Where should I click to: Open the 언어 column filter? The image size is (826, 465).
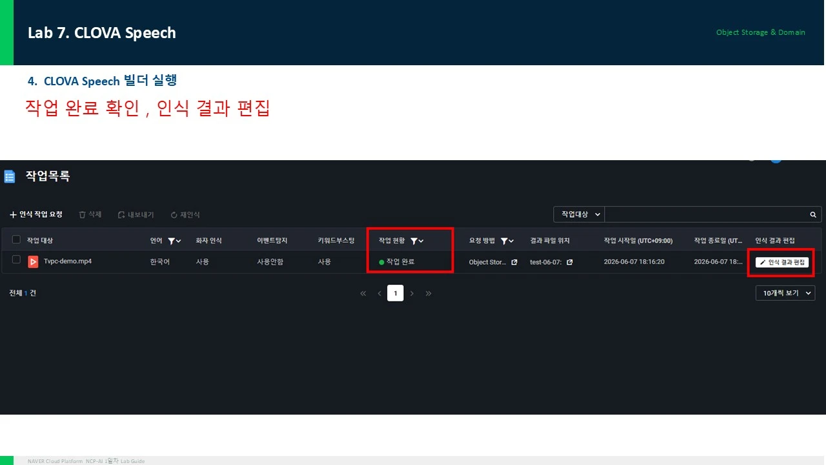click(x=174, y=241)
